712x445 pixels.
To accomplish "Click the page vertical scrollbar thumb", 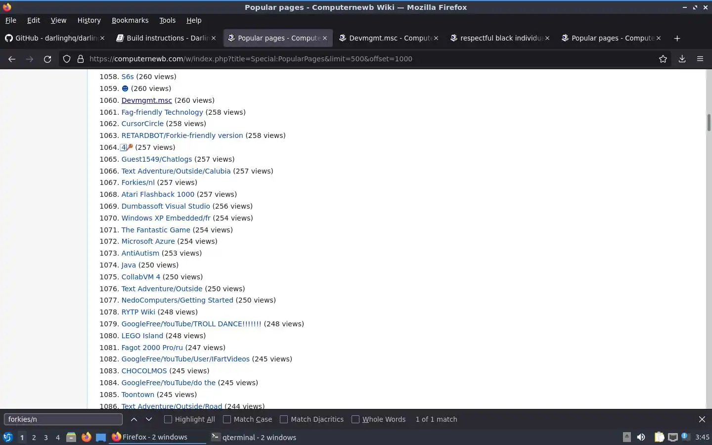I will pyautogui.click(x=709, y=122).
